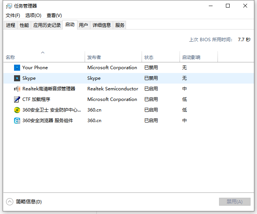
Task: Sort by the 名称 column header
Action: (x=44, y=56)
